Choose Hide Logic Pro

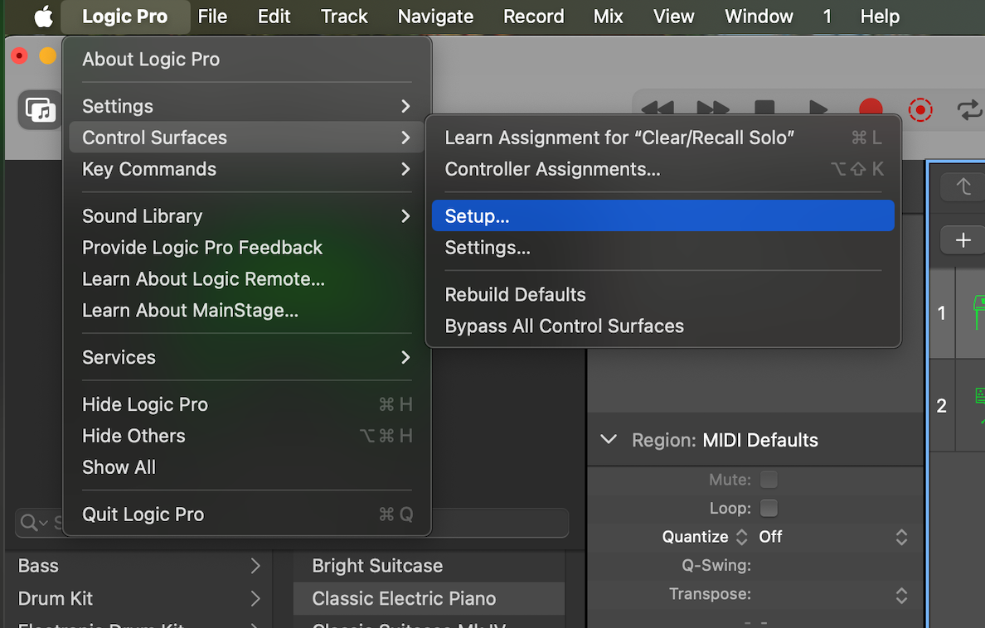[x=247, y=404]
